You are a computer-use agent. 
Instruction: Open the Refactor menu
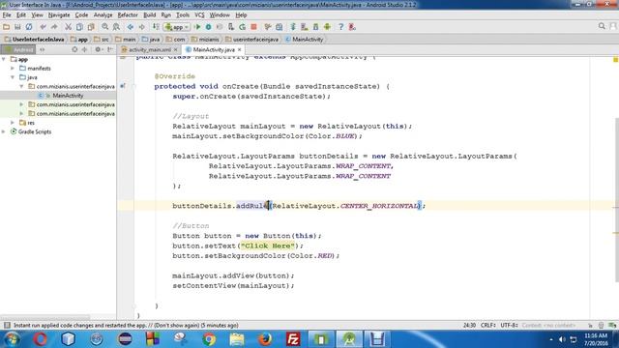128,15
